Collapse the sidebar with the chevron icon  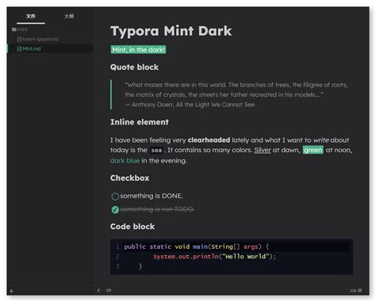click(98, 290)
